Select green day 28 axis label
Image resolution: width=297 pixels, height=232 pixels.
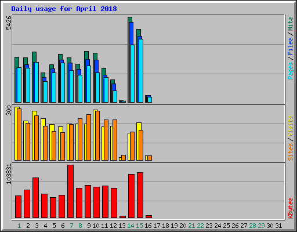pyautogui.click(x=252, y=226)
